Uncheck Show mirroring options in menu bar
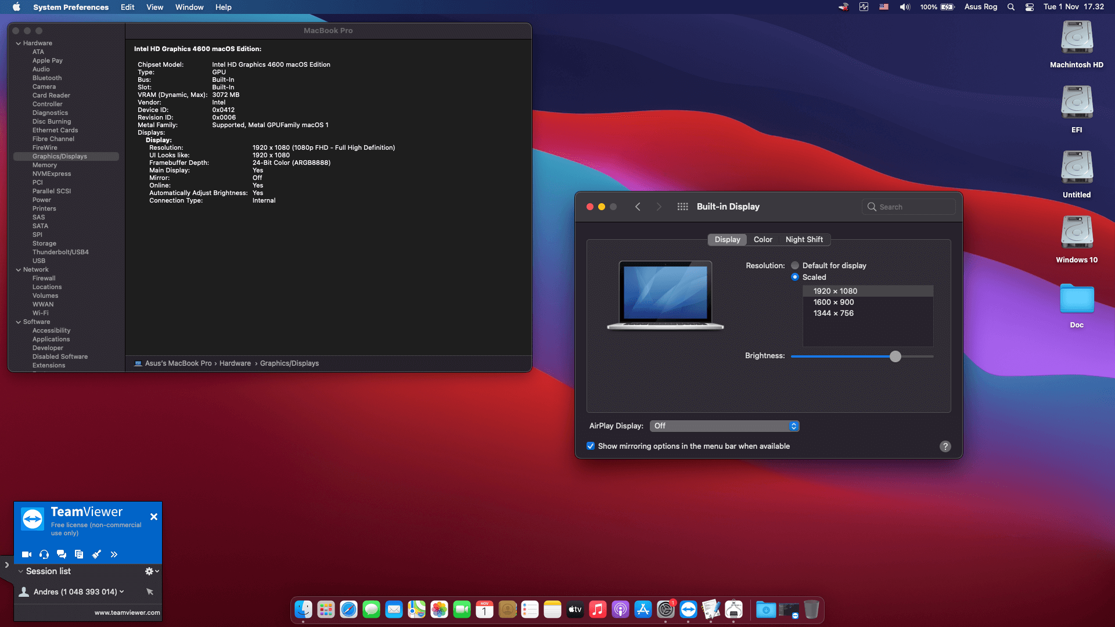This screenshot has width=1115, height=627. click(x=591, y=446)
